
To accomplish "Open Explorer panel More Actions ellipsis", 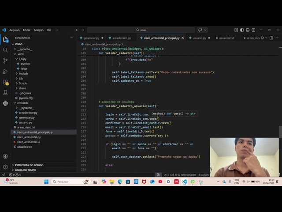I will [x=71, y=38].
